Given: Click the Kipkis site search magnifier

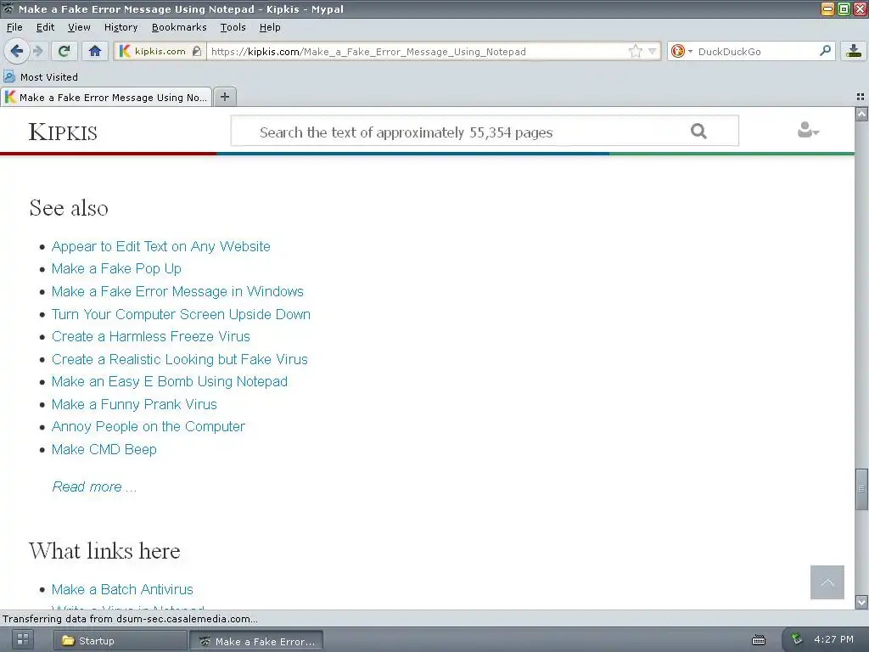Looking at the screenshot, I should [x=698, y=132].
